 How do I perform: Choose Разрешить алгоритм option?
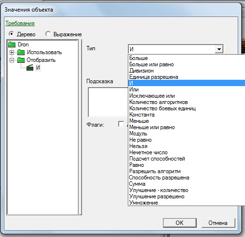pyautogui.click(x=187, y=171)
